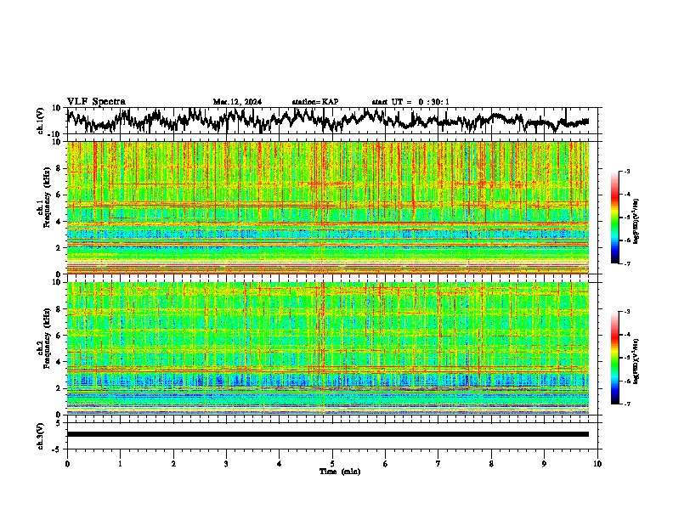The image size is (673, 520).
Task: Click the "-7" tick on the ch.2 colorbar
Action: pyautogui.click(x=627, y=404)
